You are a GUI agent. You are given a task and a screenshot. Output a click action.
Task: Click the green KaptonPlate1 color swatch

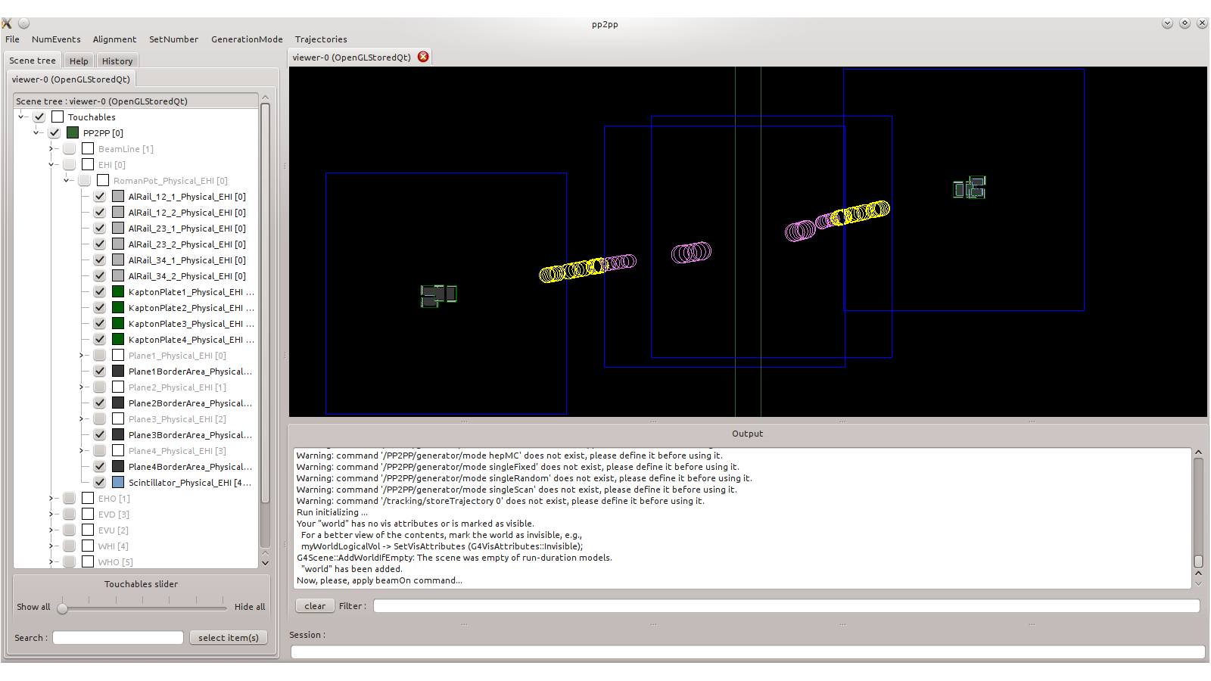click(118, 292)
